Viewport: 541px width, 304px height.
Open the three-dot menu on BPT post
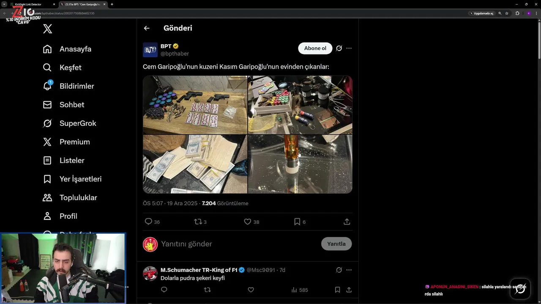pyautogui.click(x=349, y=48)
